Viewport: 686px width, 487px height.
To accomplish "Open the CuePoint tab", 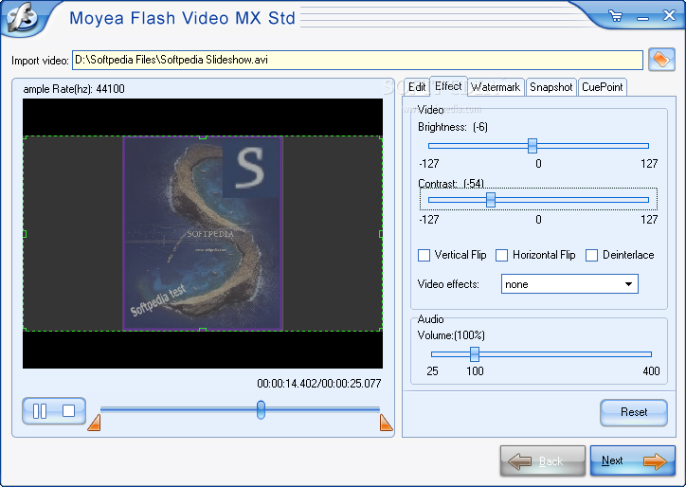I will click(x=603, y=87).
